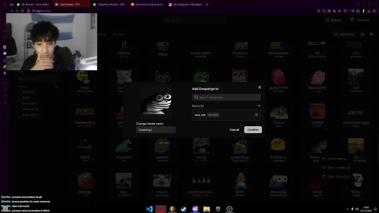Click the Despairge emote preview image
Screen dimensions: 379x213
(x=156, y=103)
